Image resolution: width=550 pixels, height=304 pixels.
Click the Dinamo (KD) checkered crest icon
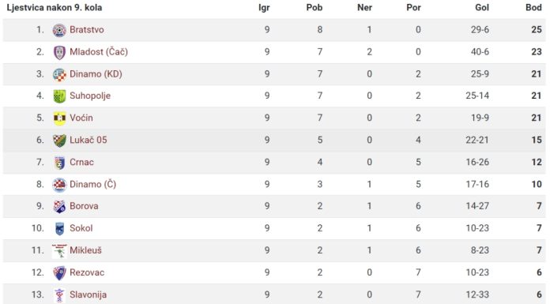pyautogui.click(x=59, y=74)
